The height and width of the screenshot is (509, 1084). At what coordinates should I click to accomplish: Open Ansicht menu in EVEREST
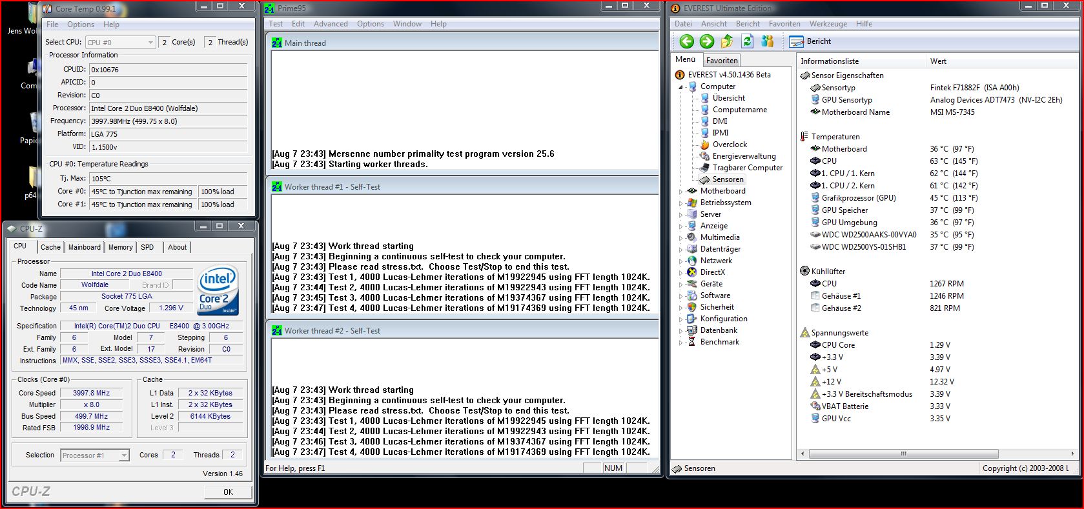(714, 24)
